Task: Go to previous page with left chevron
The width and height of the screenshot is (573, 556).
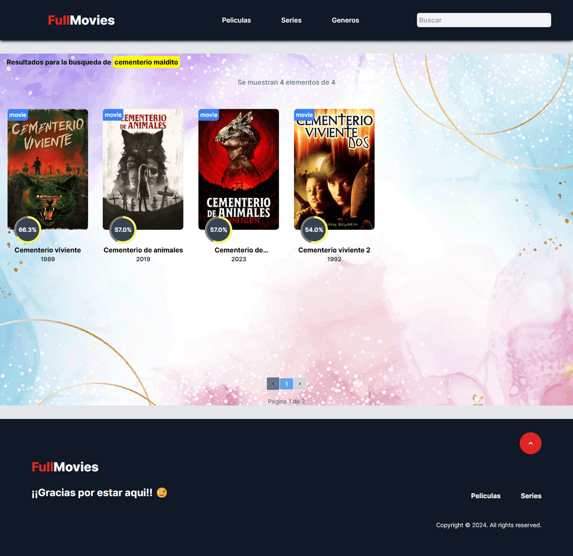Action: (273, 384)
